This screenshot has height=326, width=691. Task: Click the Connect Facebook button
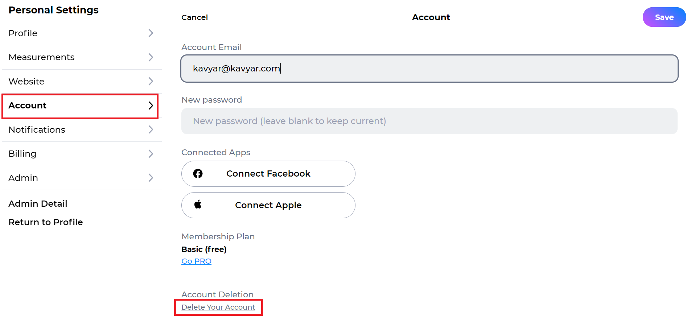coord(268,174)
